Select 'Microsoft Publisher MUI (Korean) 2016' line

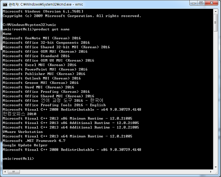[x=44, y=74]
